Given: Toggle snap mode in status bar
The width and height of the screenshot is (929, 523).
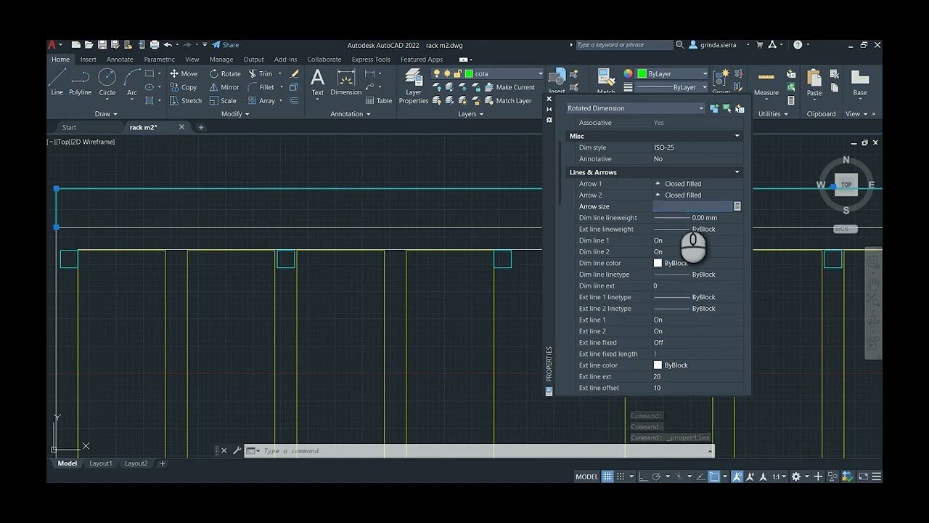Looking at the screenshot, I should click(x=621, y=477).
